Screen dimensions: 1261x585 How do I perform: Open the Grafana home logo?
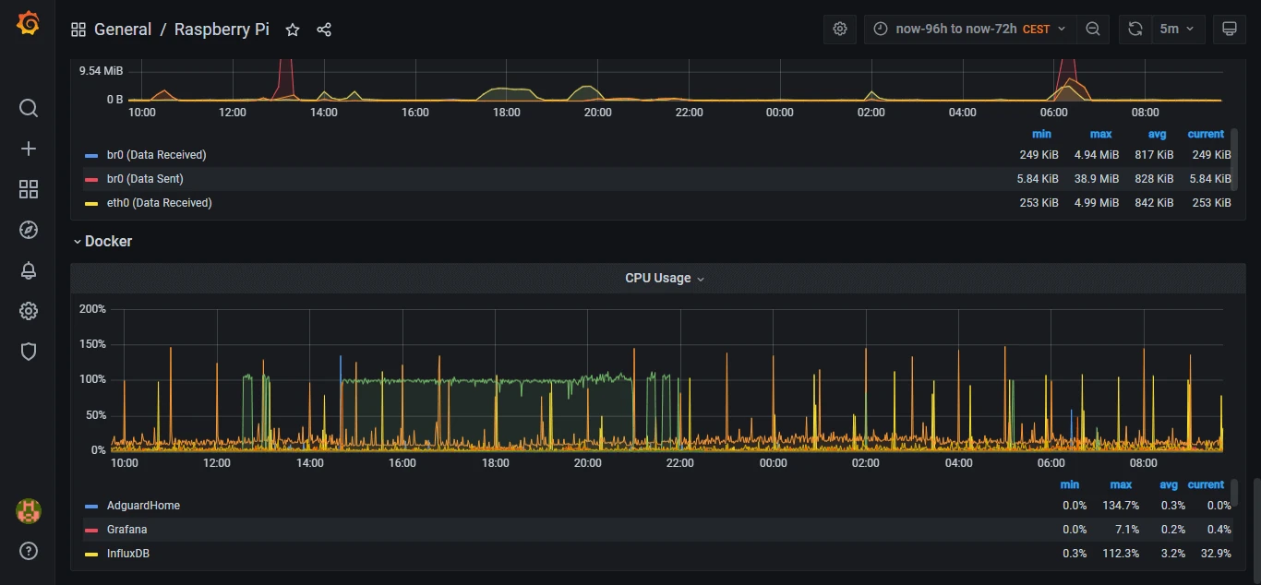click(x=29, y=24)
